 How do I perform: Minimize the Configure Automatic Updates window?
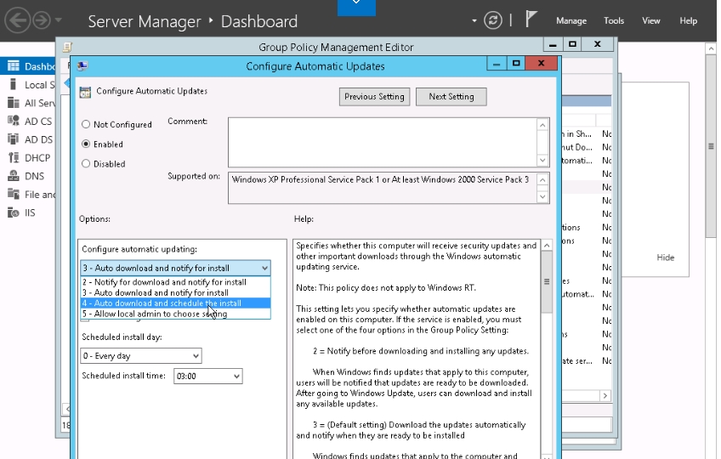(497, 64)
